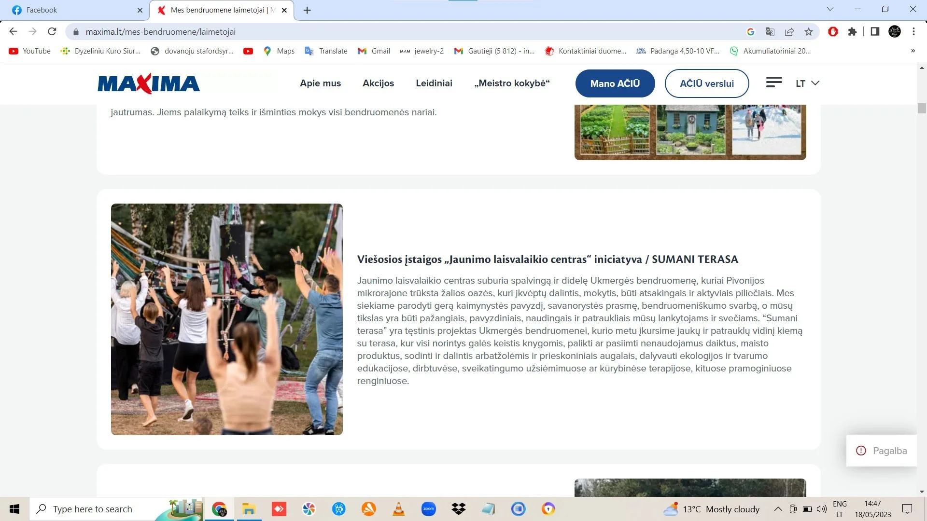Screen dimensions: 927x521
Task: Open the Gmail bookmark
Action: coord(374,51)
